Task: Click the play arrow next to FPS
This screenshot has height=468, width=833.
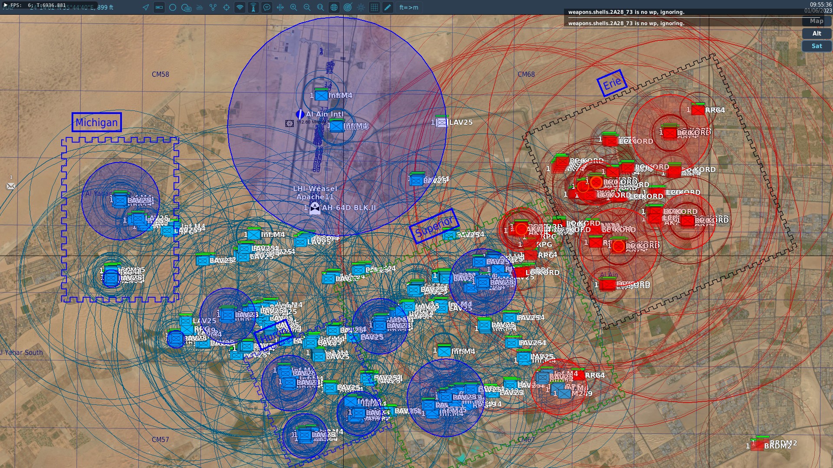Action: 6,5
